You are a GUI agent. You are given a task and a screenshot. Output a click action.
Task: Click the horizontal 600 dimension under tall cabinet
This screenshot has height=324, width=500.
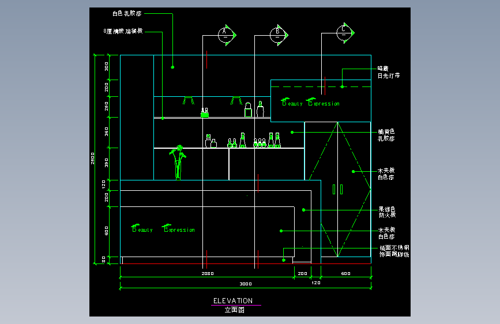tap(345, 274)
